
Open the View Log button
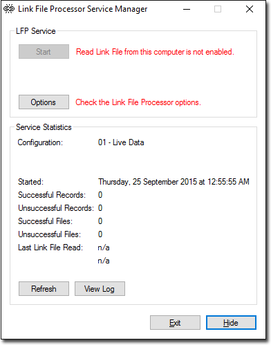point(100,289)
